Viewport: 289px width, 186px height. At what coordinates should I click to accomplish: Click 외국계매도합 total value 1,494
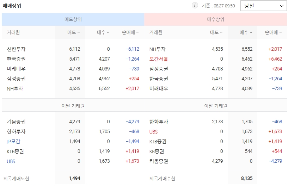click(74, 178)
